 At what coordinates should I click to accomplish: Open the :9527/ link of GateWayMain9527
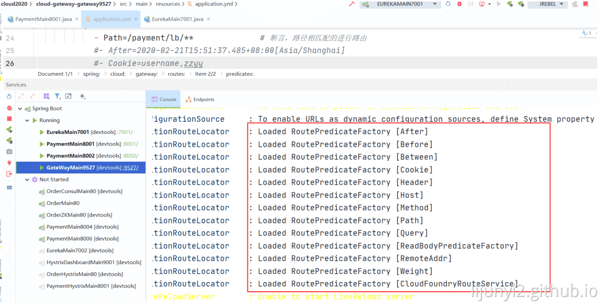(x=130, y=168)
